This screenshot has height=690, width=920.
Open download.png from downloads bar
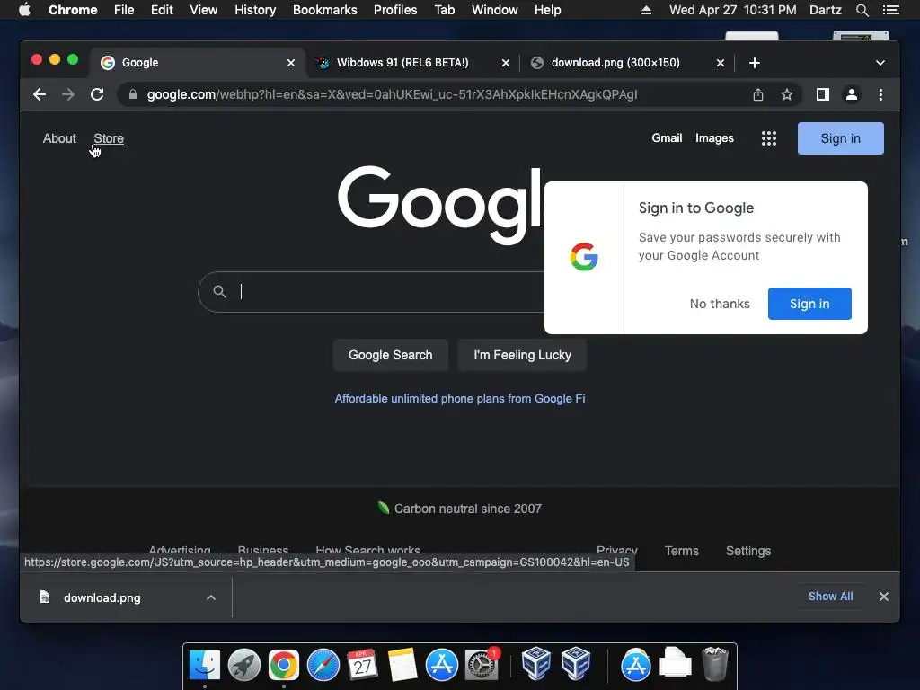coord(102,597)
